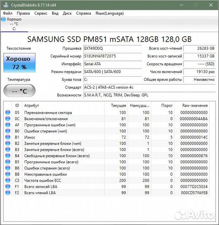Click status orb for row C3 Частота ошибок ECC
The image size is (219, 225).
8,180
